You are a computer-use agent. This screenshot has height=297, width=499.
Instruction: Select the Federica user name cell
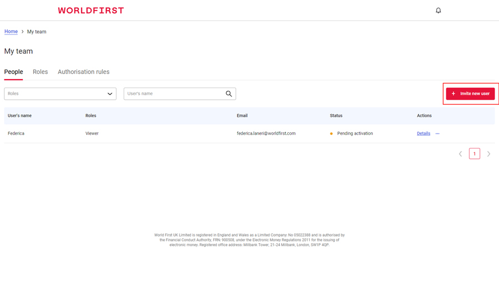16,134
